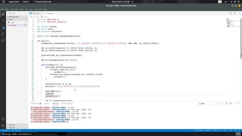
Task: Click the feedback icon in status bar
Action: click(236, 130)
